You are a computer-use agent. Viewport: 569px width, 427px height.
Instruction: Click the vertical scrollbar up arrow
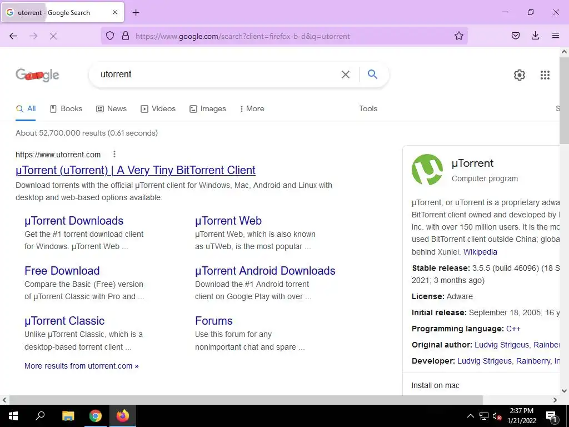coord(565,52)
